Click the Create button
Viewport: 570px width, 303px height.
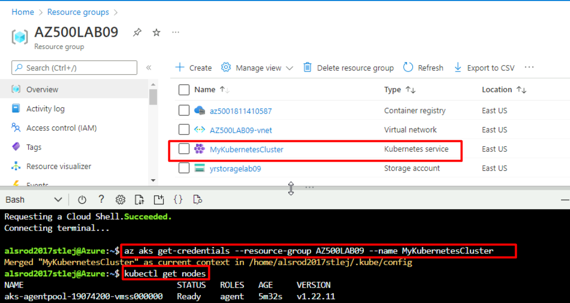coord(193,68)
